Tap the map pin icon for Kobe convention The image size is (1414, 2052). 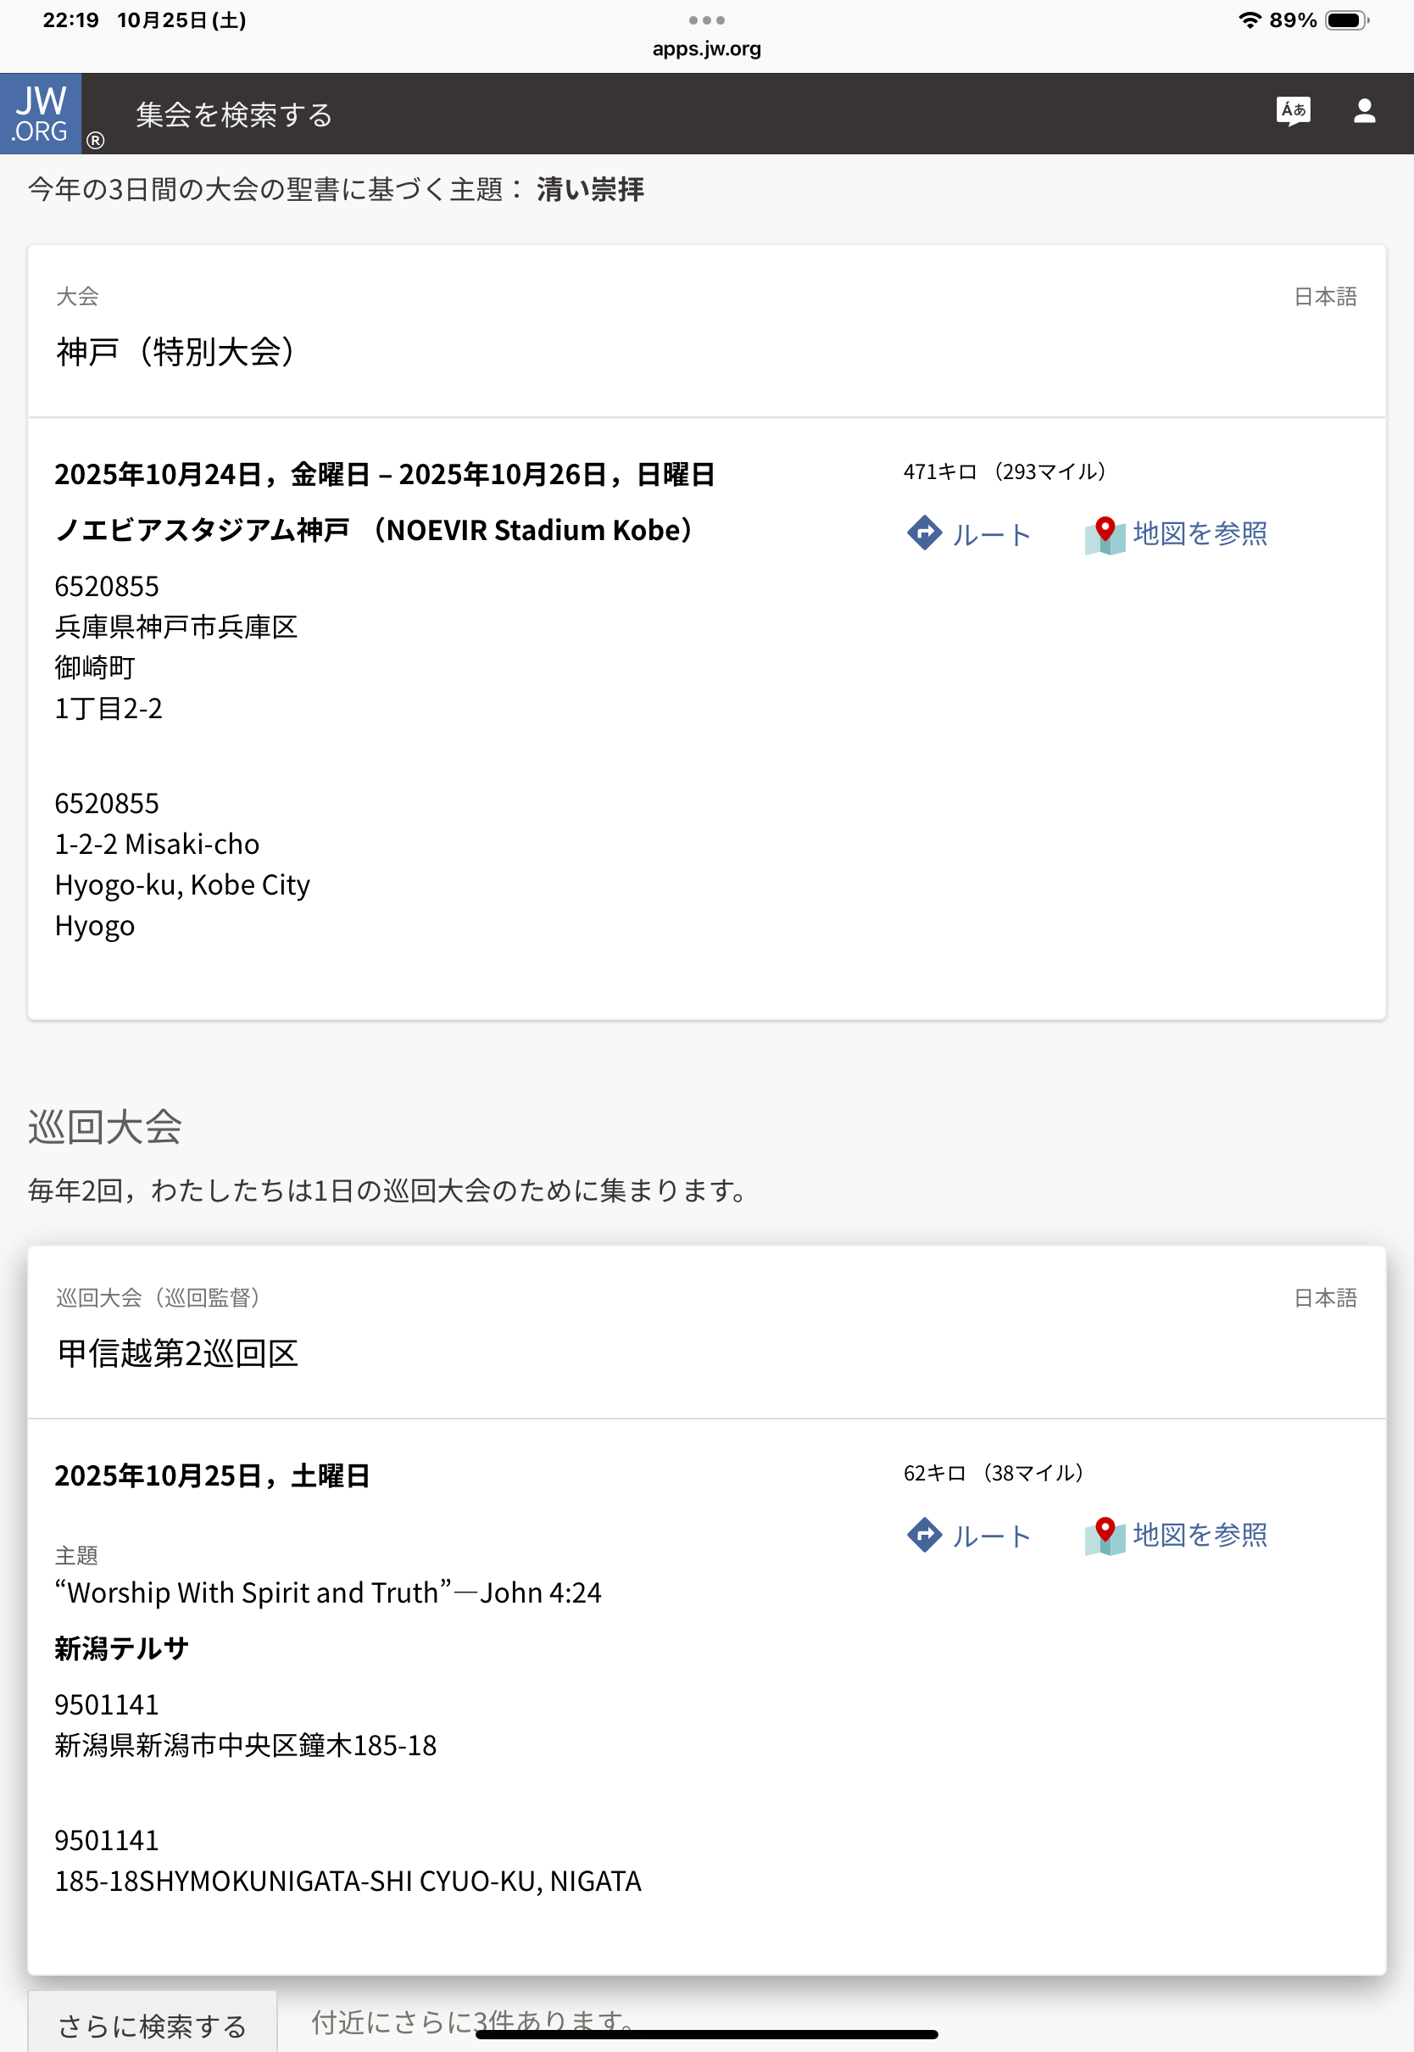pyautogui.click(x=1105, y=534)
